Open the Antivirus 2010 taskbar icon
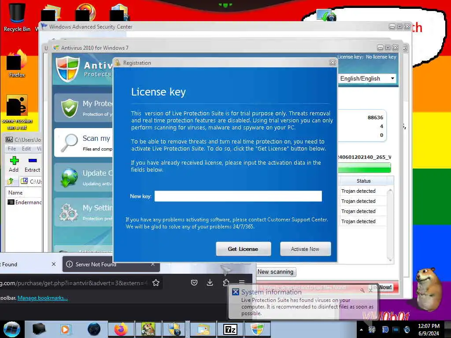 (x=257, y=329)
